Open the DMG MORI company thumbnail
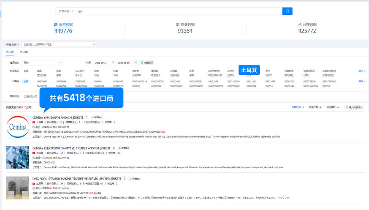The image size is (369, 210). [18, 188]
